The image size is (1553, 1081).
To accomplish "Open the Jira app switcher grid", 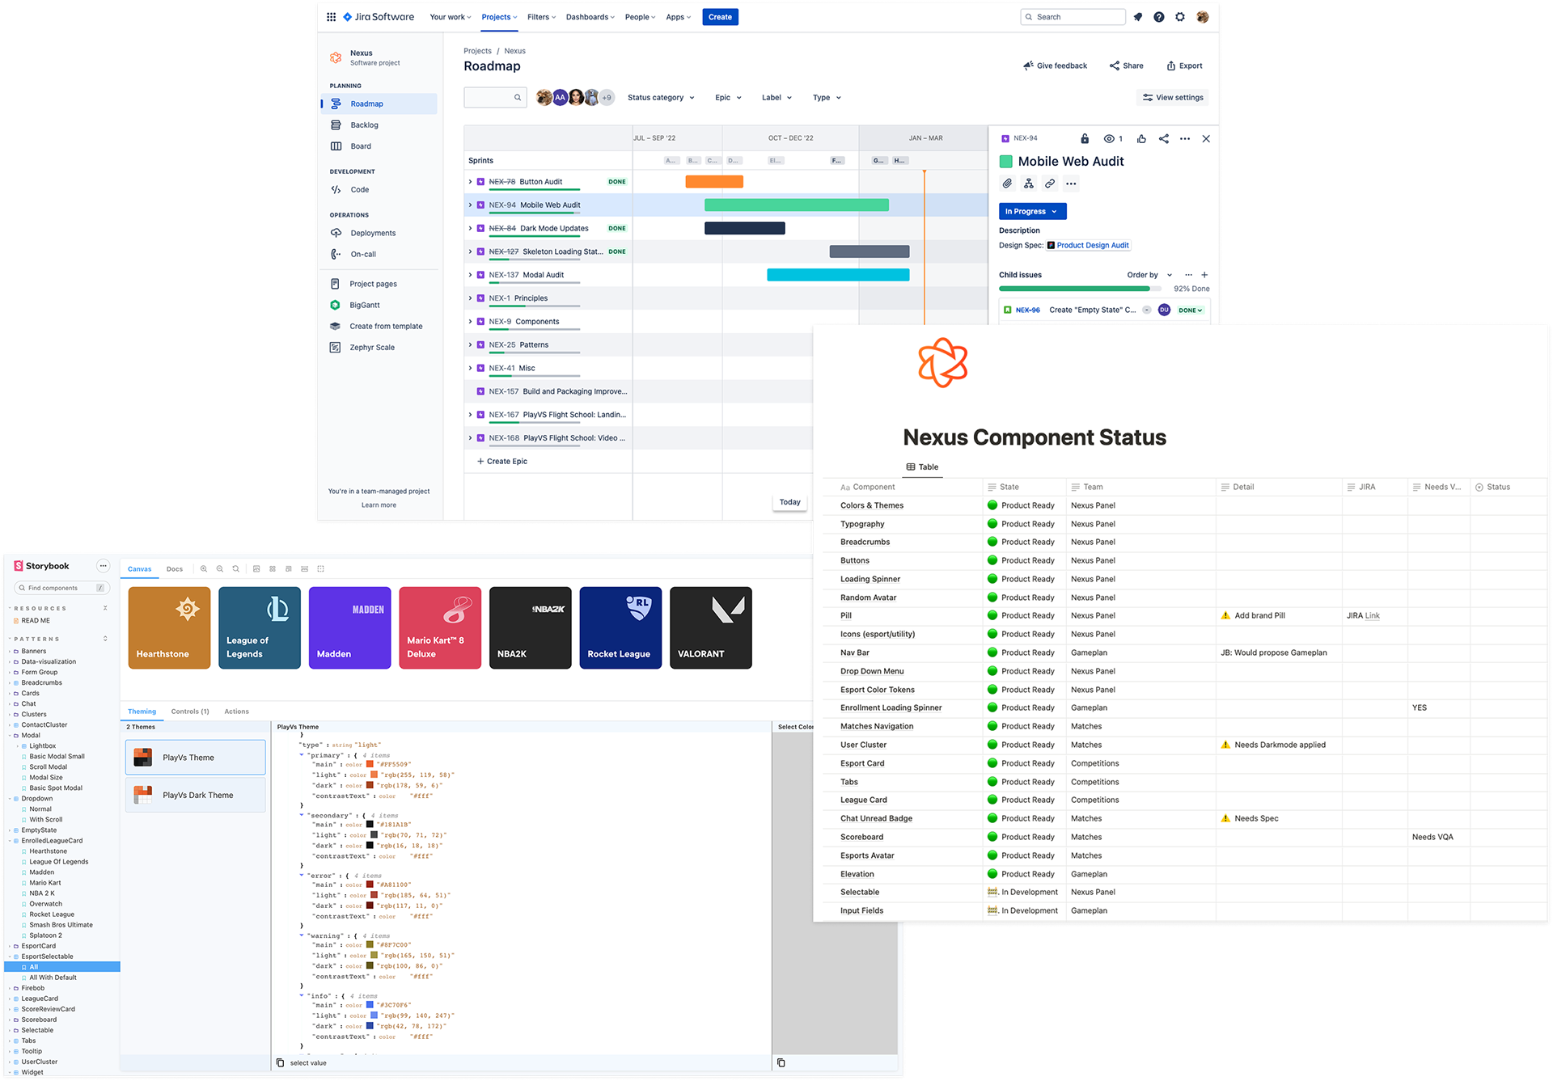I will point(331,17).
